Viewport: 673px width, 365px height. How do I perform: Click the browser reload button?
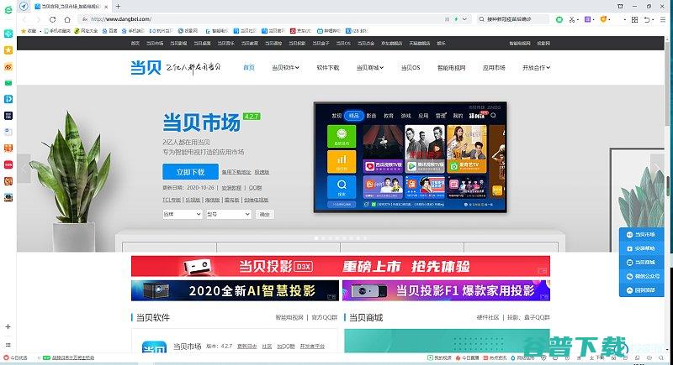tap(52, 19)
